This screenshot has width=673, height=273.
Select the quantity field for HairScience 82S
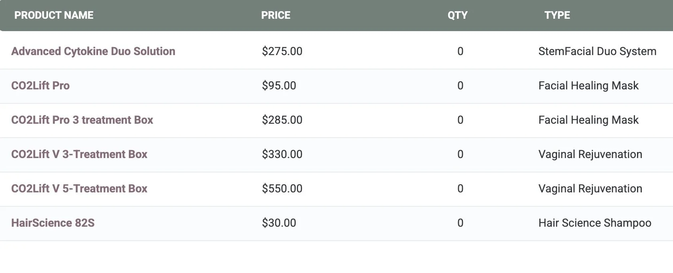(x=460, y=223)
